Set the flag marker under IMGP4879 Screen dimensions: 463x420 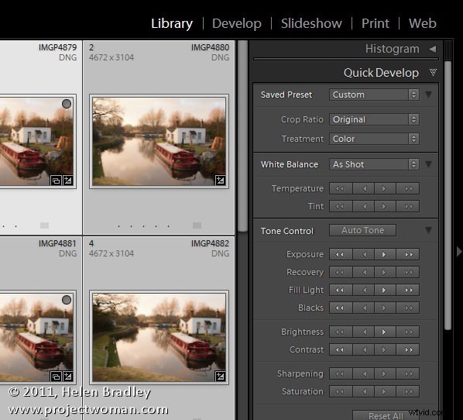coord(45,225)
